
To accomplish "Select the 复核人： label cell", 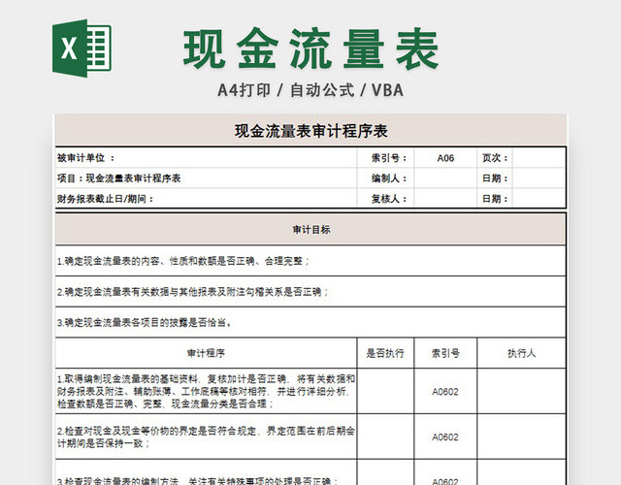I will click(386, 199).
